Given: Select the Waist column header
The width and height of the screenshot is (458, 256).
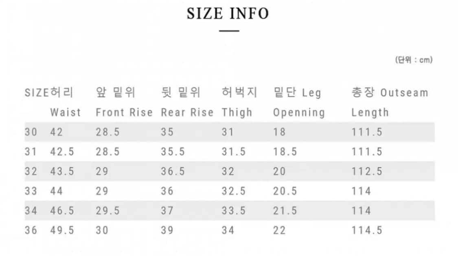Looking at the screenshot, I should pyautogui.click(x=65, y=112).
